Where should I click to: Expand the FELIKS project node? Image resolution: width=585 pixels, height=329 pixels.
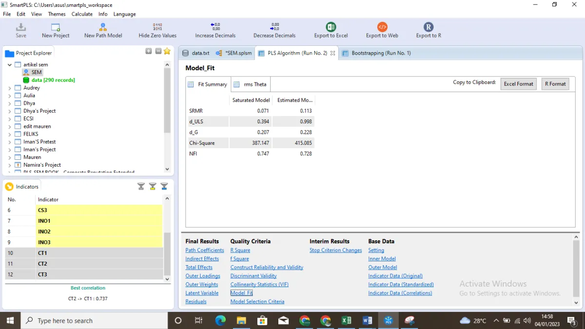9,134
